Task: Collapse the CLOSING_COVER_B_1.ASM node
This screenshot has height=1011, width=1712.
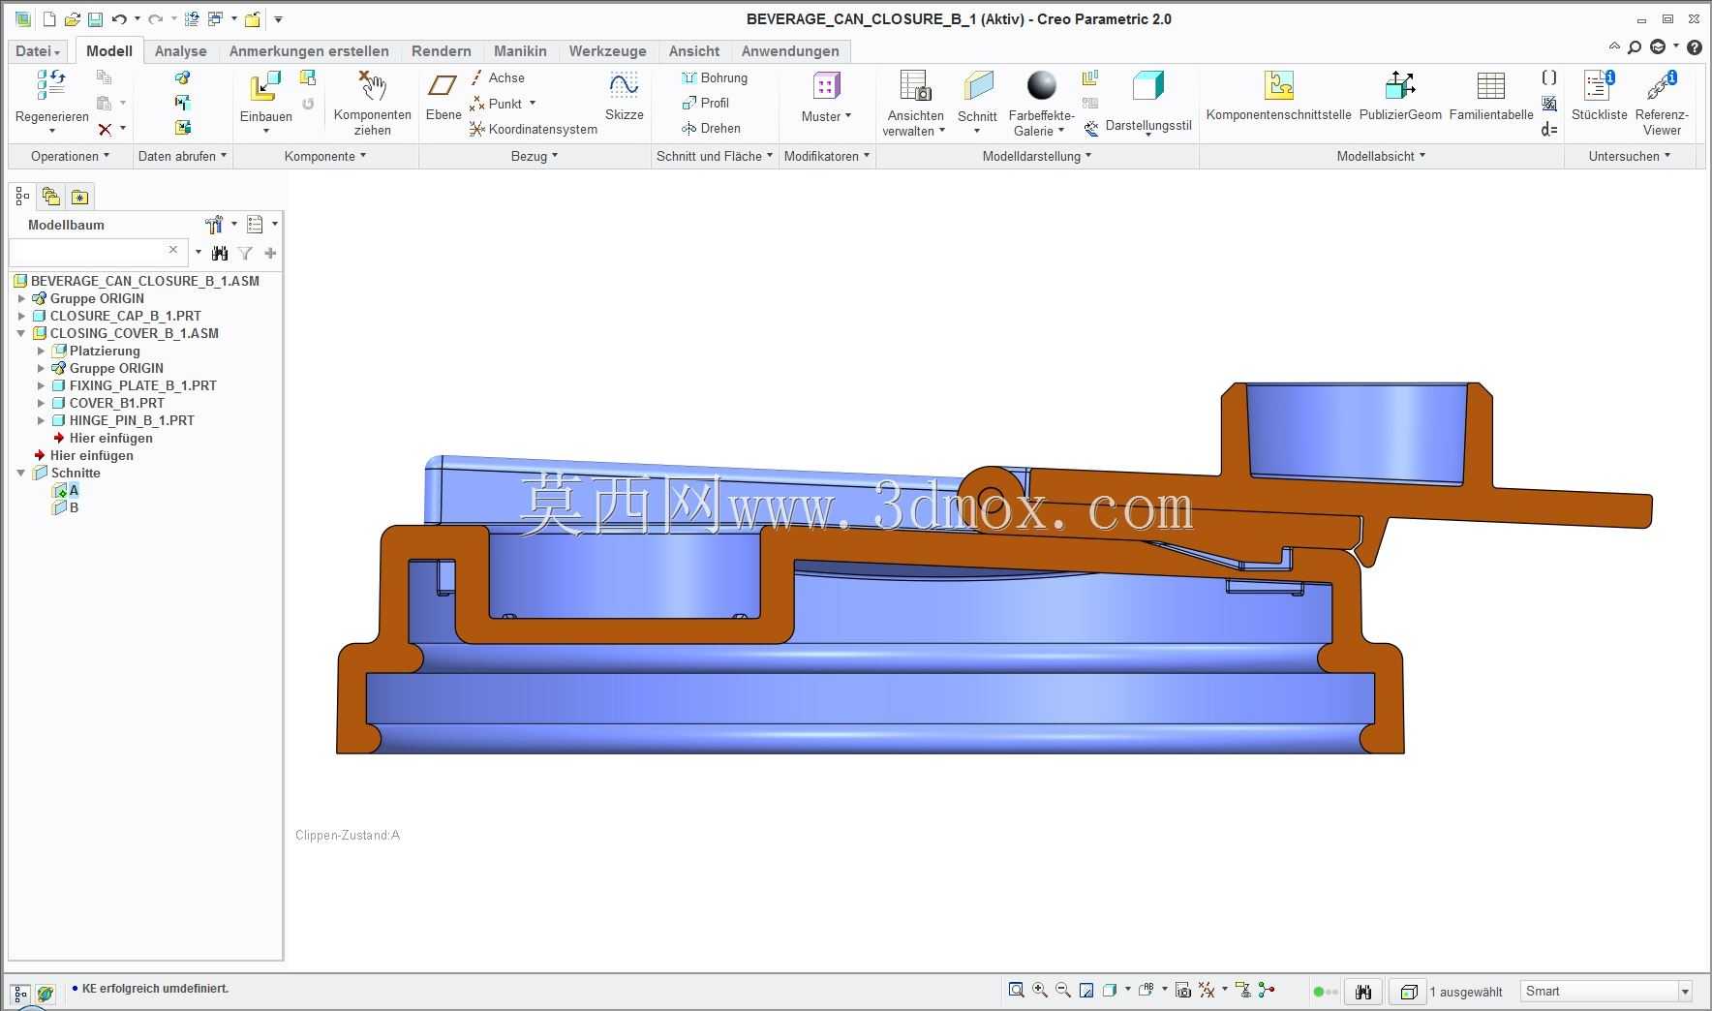Action: 21,333
